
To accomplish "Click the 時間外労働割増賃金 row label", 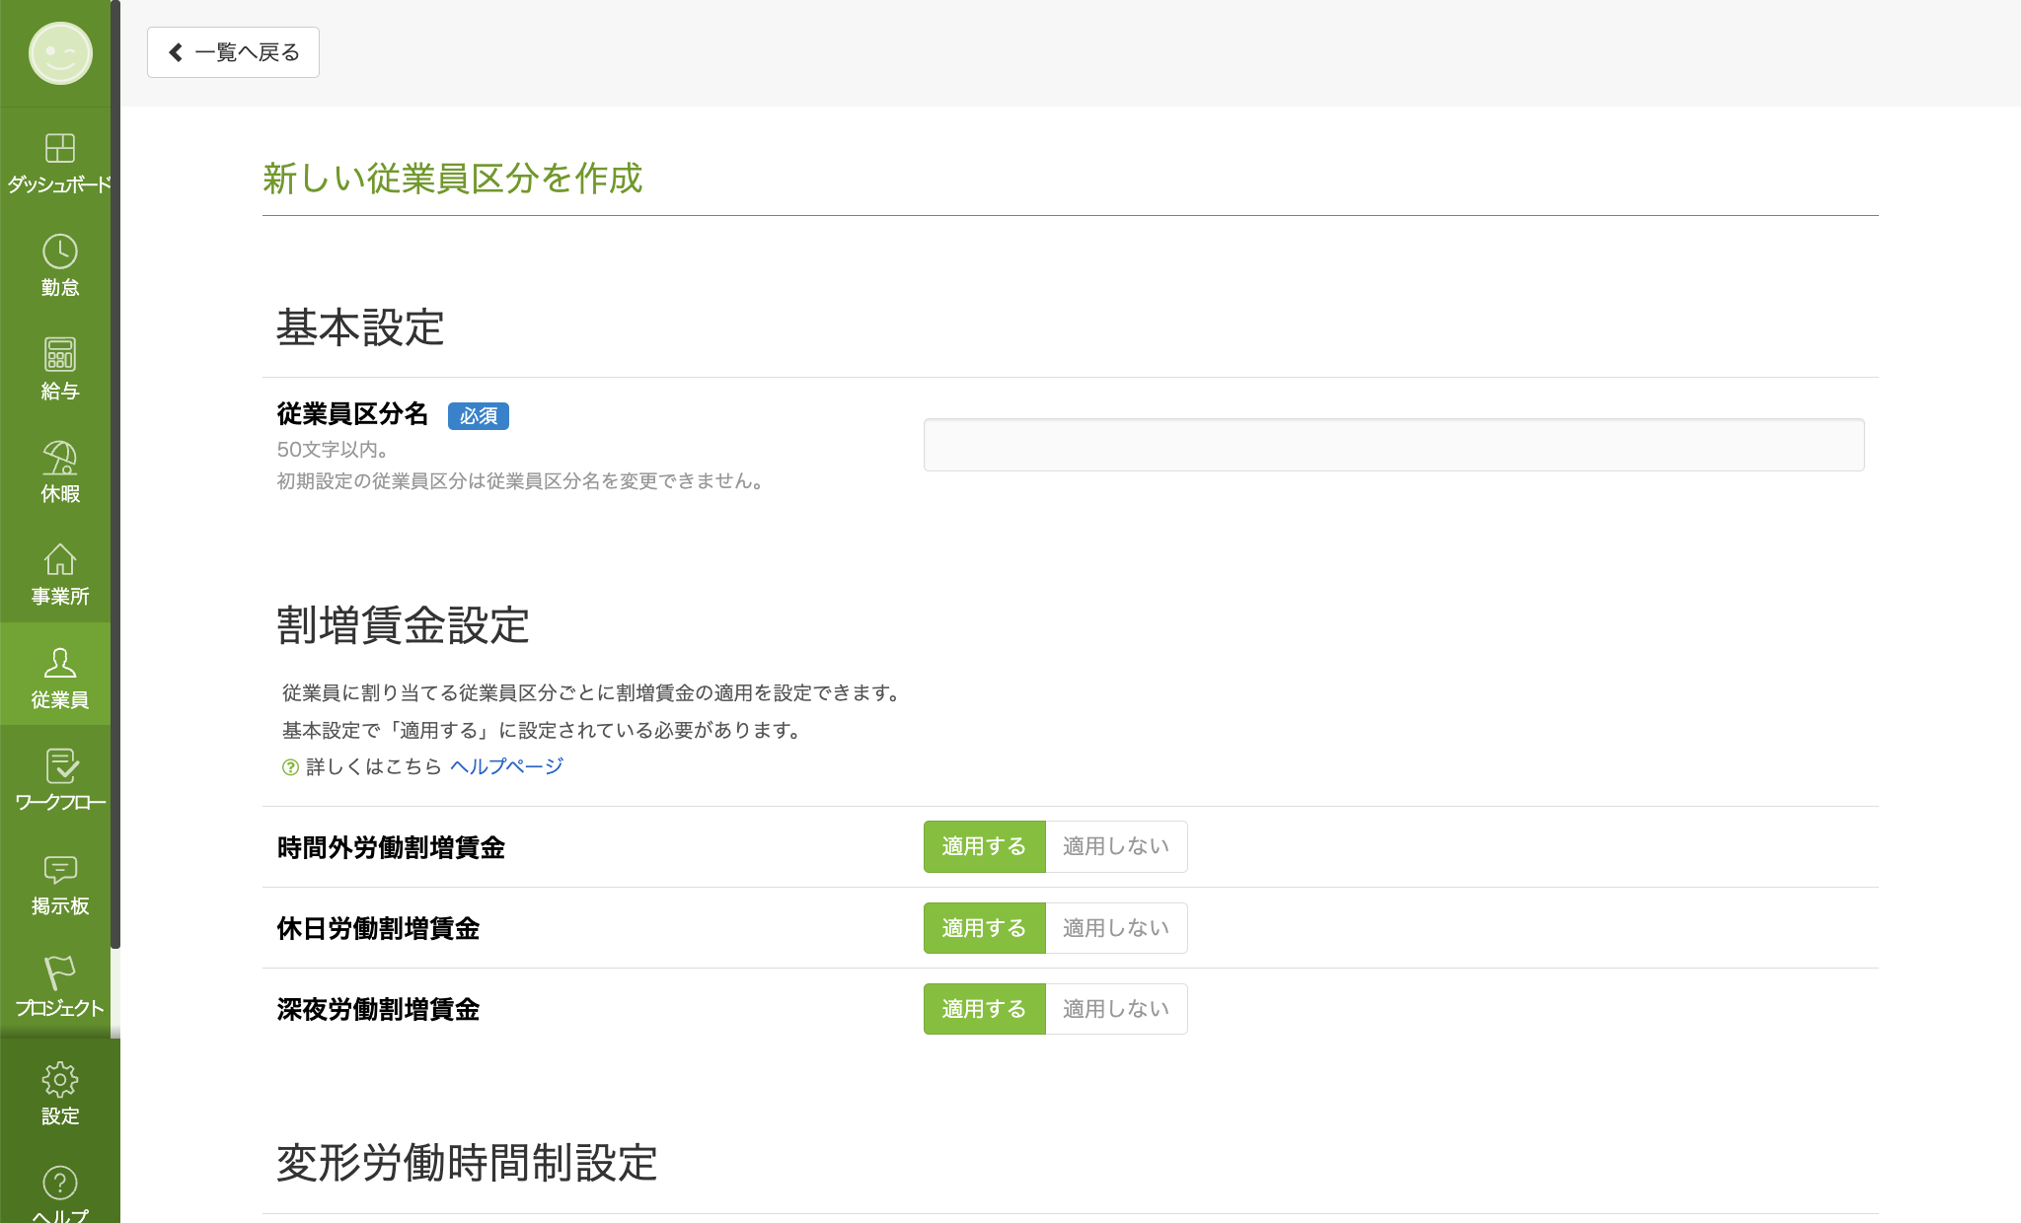I will pyautogui.click(x=391, y=848).
